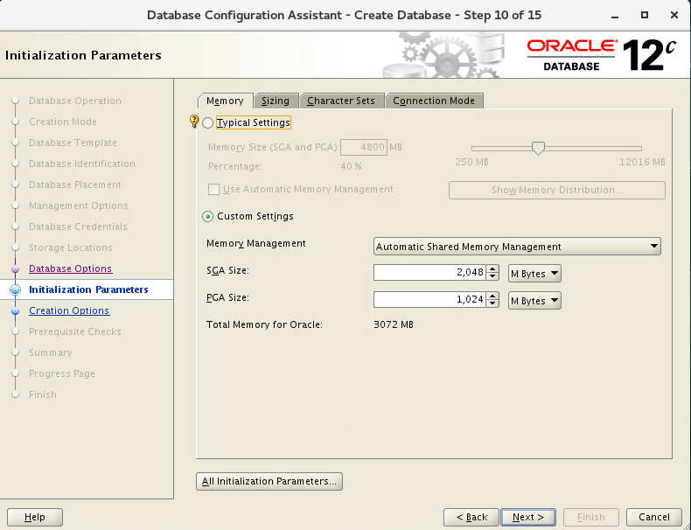Select Initialization Parameters step in sidebar
This screenshot has height=530, width=691.
(x=88, y=289)
